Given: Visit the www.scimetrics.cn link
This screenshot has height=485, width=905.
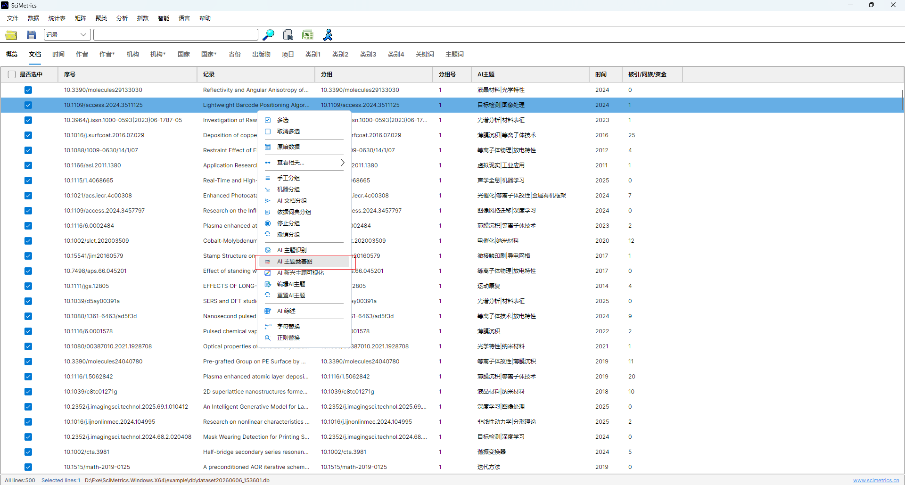Looking at the screenshot, I should tap(876, 480).
